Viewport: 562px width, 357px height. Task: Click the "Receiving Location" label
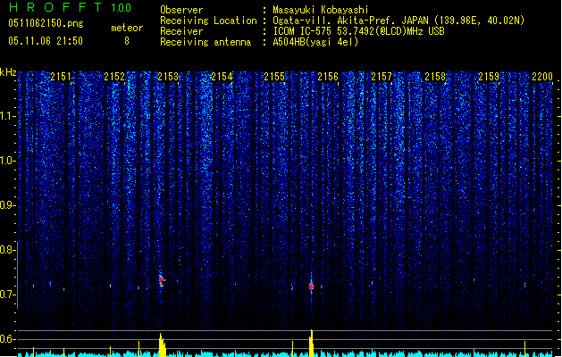pyautogui.click(x=208, y=21)
